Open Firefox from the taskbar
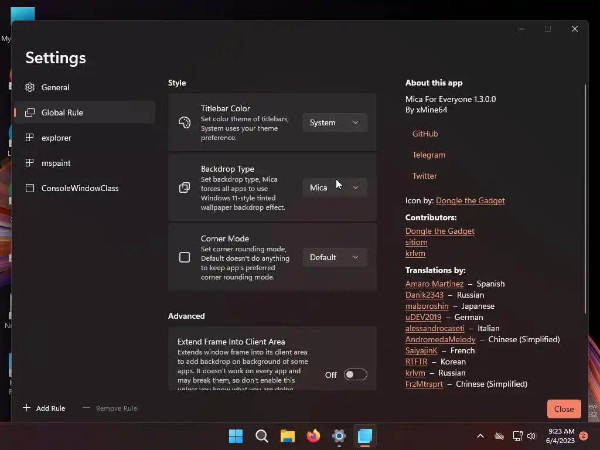The image size is (600, 450). click(313, 436)
